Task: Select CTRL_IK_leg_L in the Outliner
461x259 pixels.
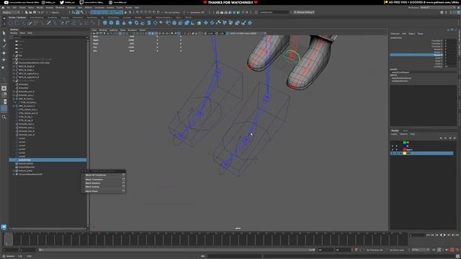Action: click(x=25, y=117)
